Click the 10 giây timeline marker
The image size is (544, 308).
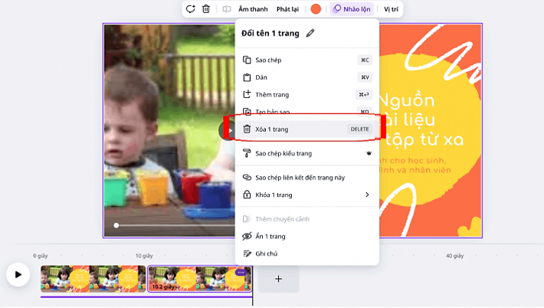click(144, 256)
